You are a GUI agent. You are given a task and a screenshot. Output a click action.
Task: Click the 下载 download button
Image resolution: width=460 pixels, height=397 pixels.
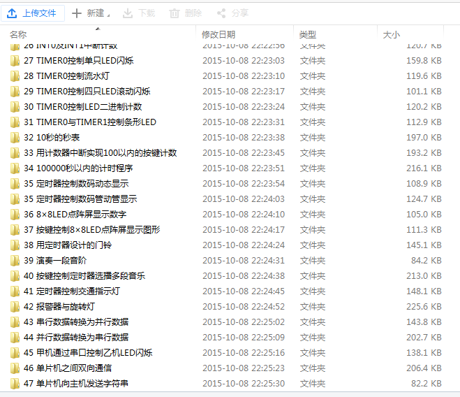pos(139,13)
